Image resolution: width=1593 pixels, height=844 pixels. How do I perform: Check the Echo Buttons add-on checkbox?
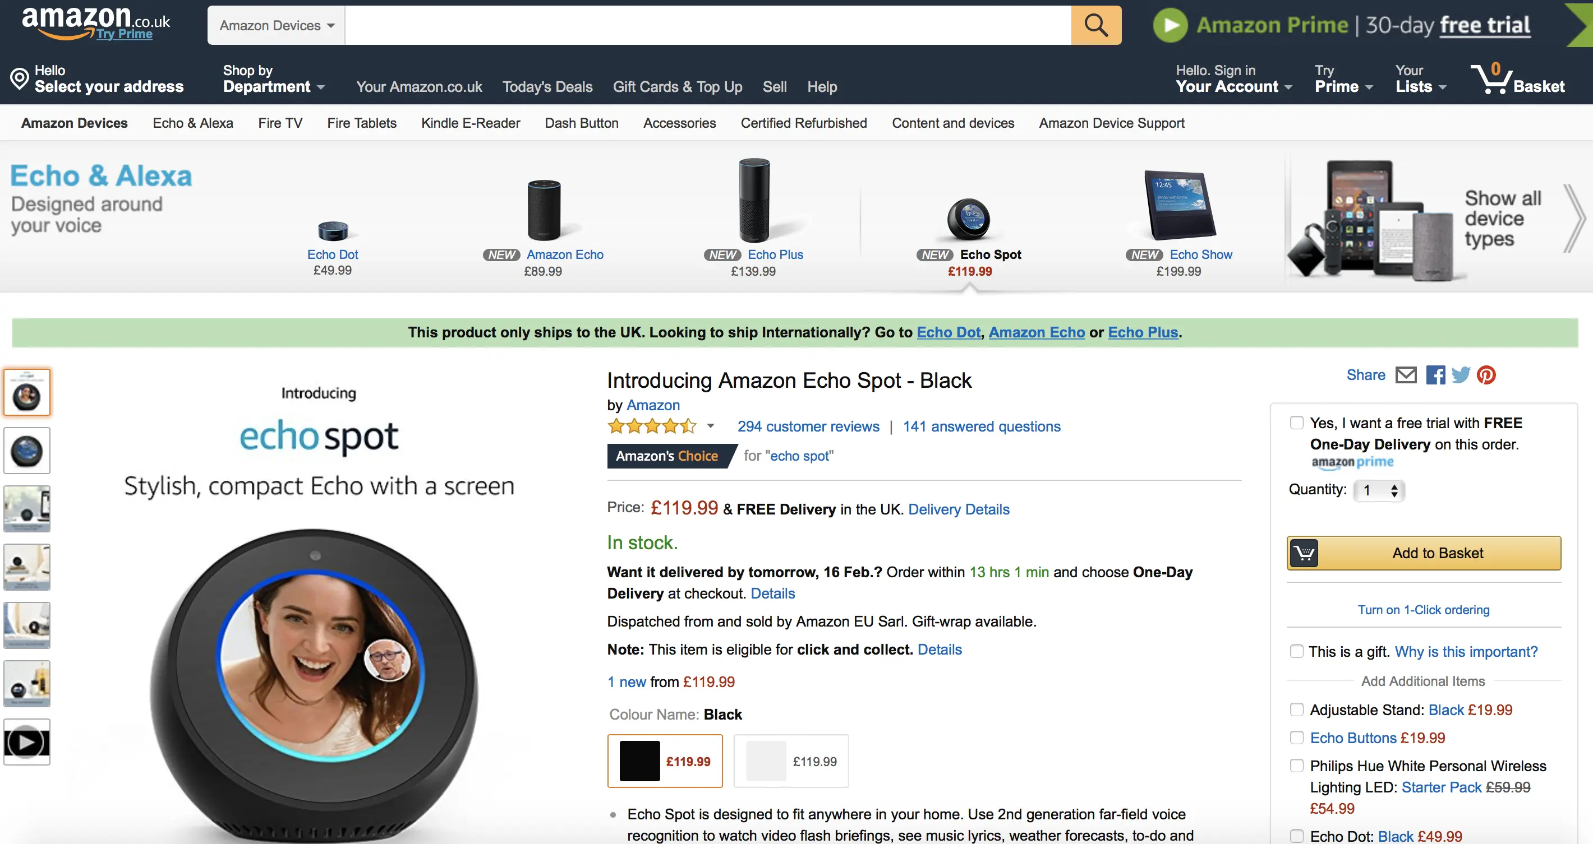[1296, 738]
